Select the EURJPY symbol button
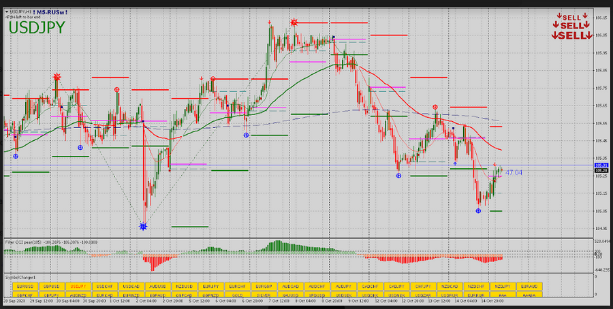The image size is (613, 309). click(211, 287)
